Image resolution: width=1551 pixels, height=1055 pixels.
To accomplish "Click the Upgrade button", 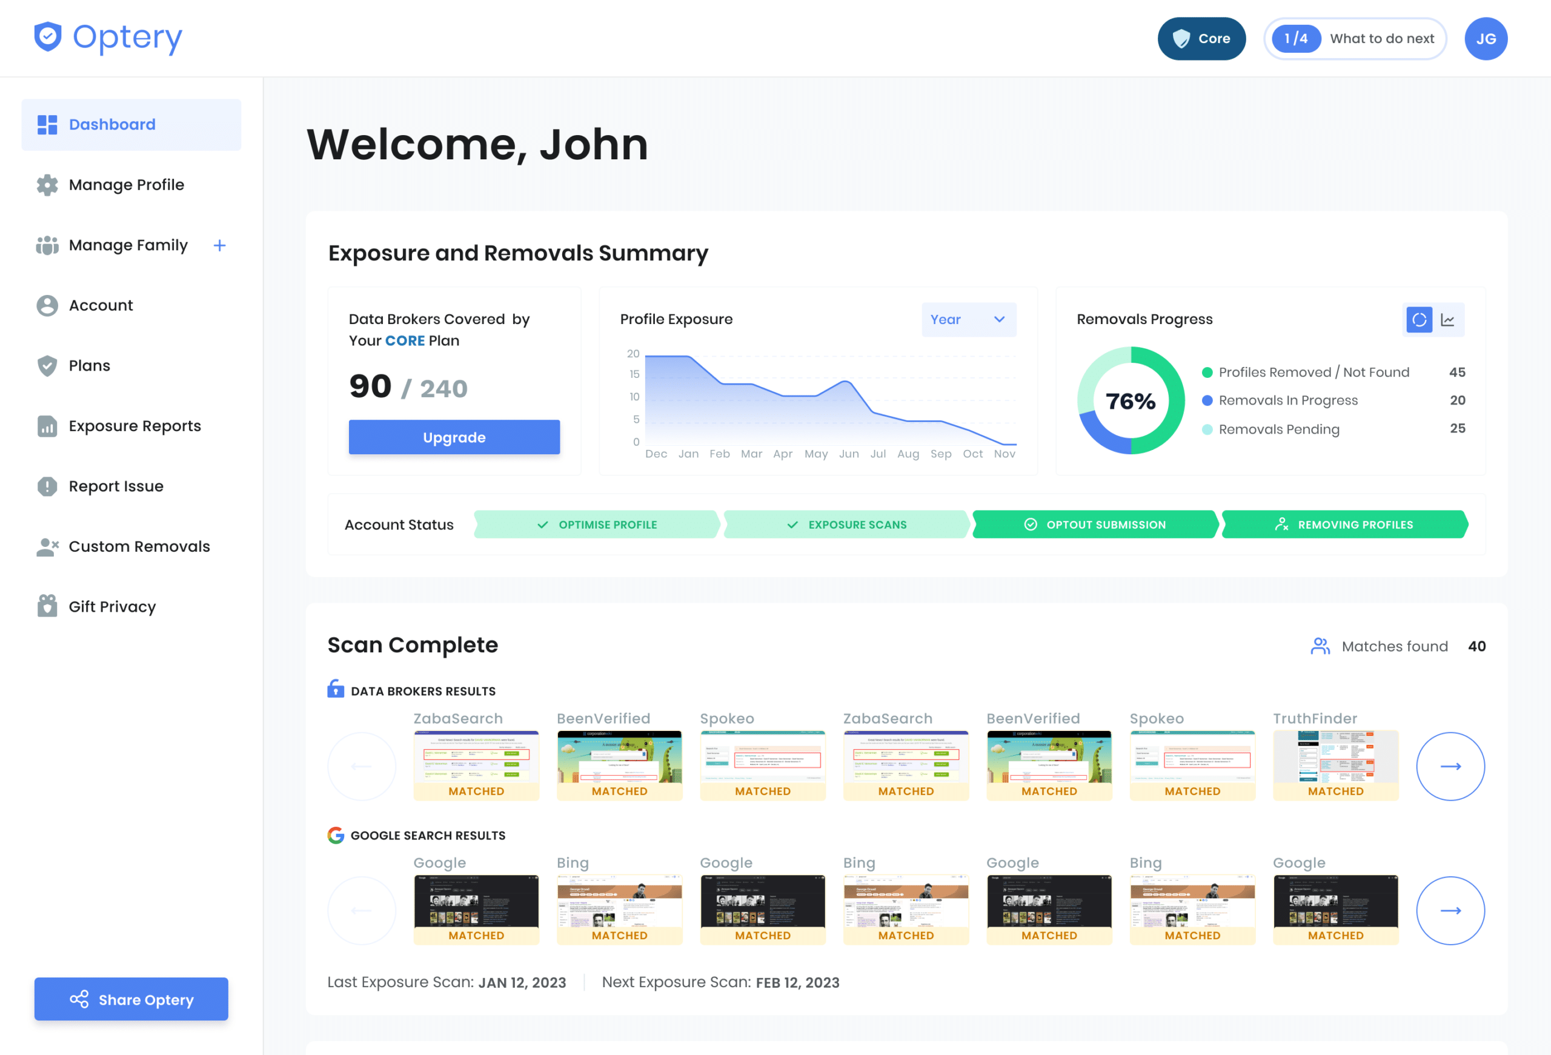I will tap(454, 437).
